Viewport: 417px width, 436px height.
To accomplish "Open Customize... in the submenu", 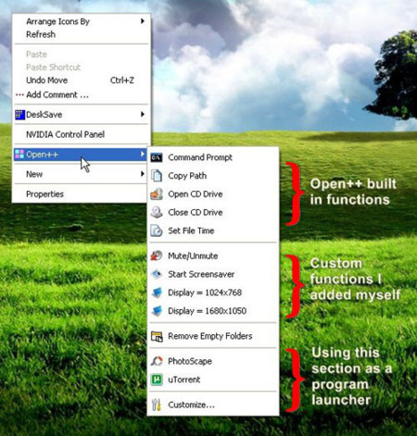I will (x=213, y=405).
